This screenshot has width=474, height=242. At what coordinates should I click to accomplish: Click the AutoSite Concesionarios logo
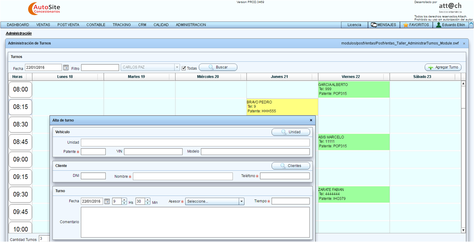pyautogui.click(x=44, y=9)
